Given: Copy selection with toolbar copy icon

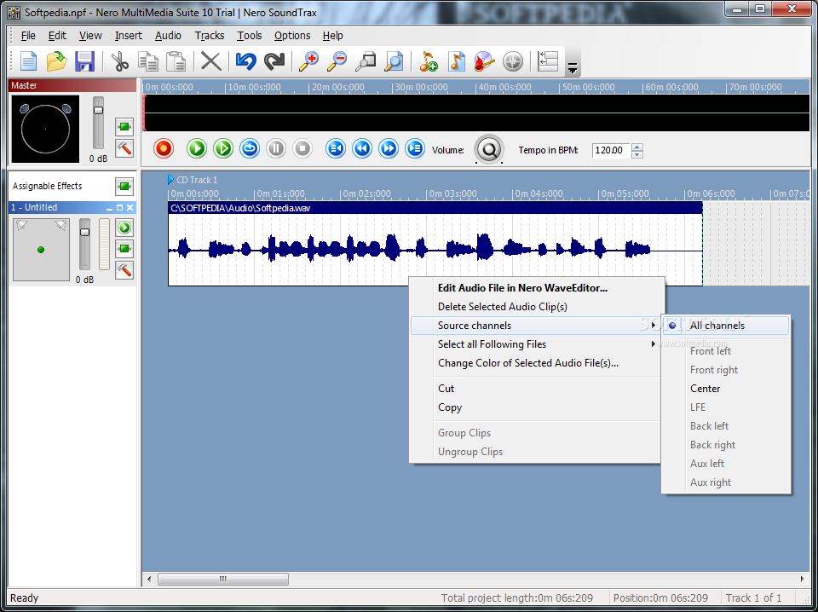Looking at the screenshot, I should coord(148,61).
